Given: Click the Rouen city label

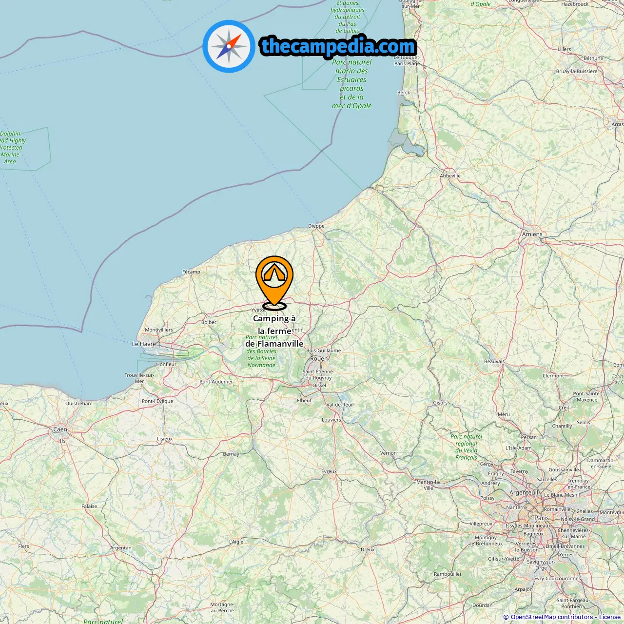Looking at the screenshot, I should 319,358.
